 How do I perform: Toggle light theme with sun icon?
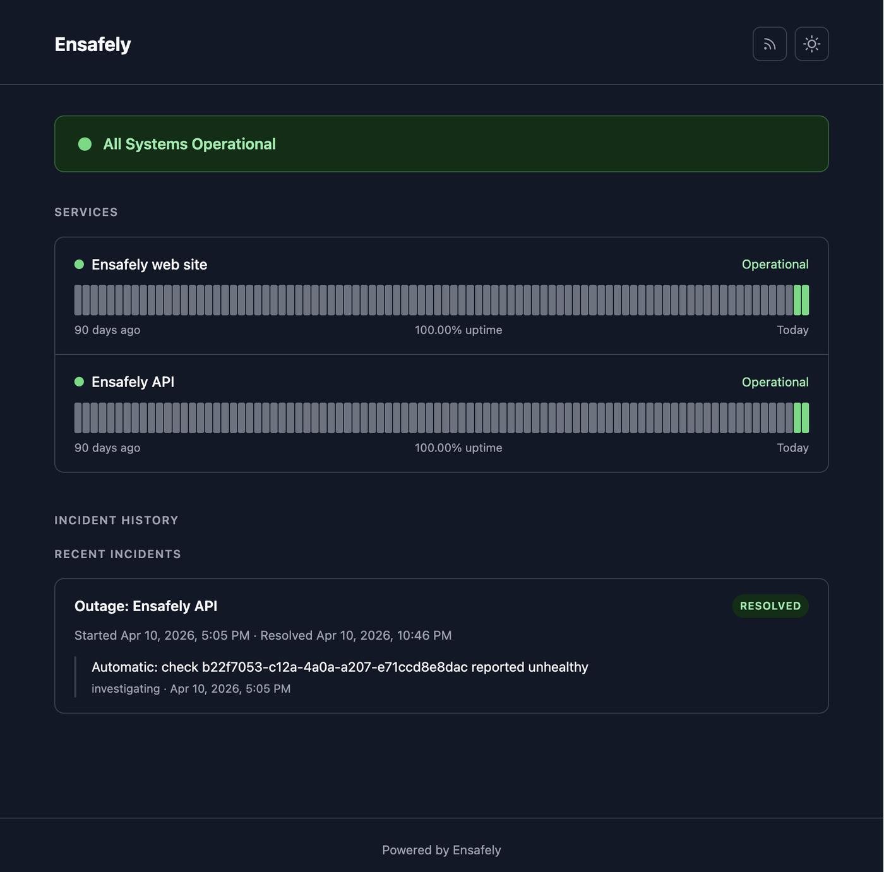pos(811,44)
